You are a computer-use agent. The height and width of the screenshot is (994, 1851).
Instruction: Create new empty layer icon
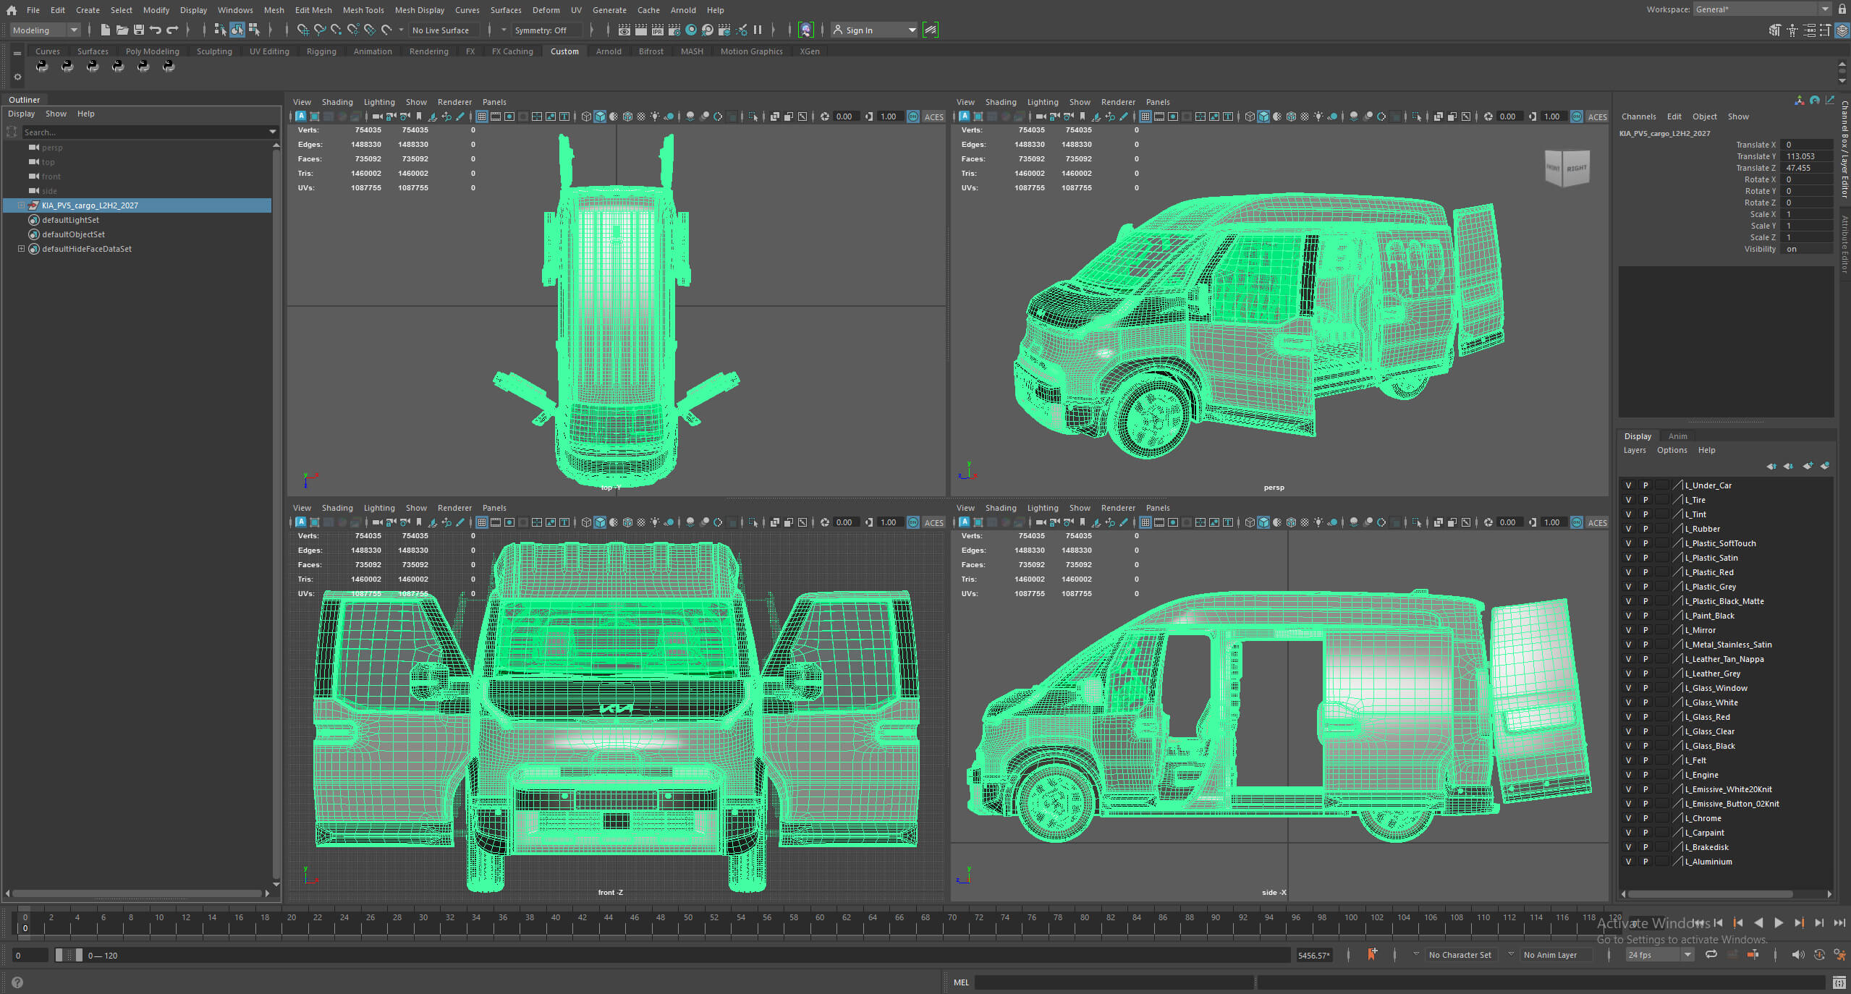point(1808,466)
